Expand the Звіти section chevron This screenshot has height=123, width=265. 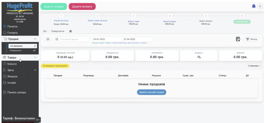click(35, 70)
